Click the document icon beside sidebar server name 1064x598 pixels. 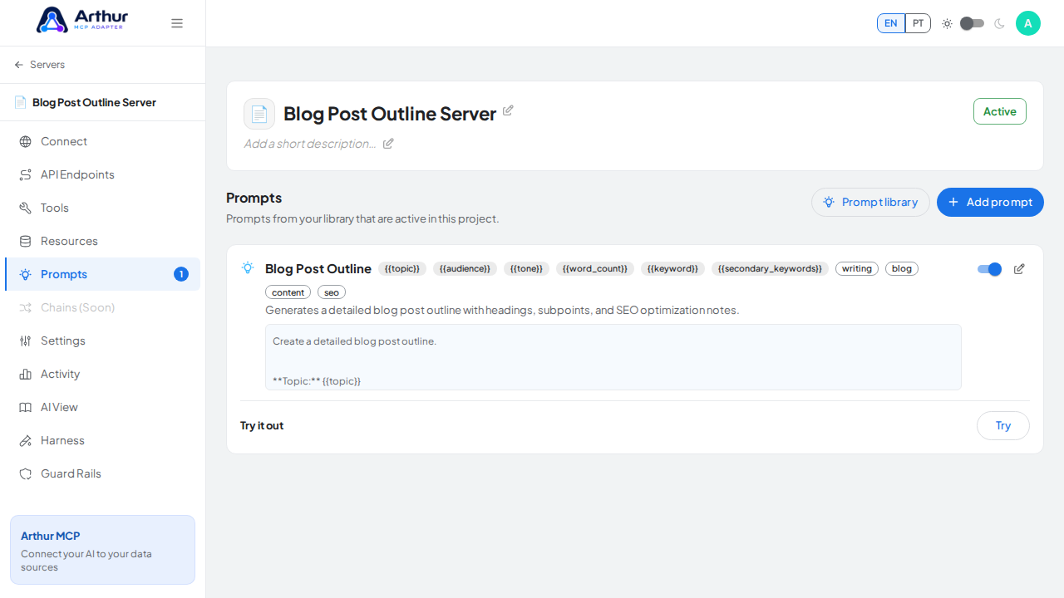[21, 102]
